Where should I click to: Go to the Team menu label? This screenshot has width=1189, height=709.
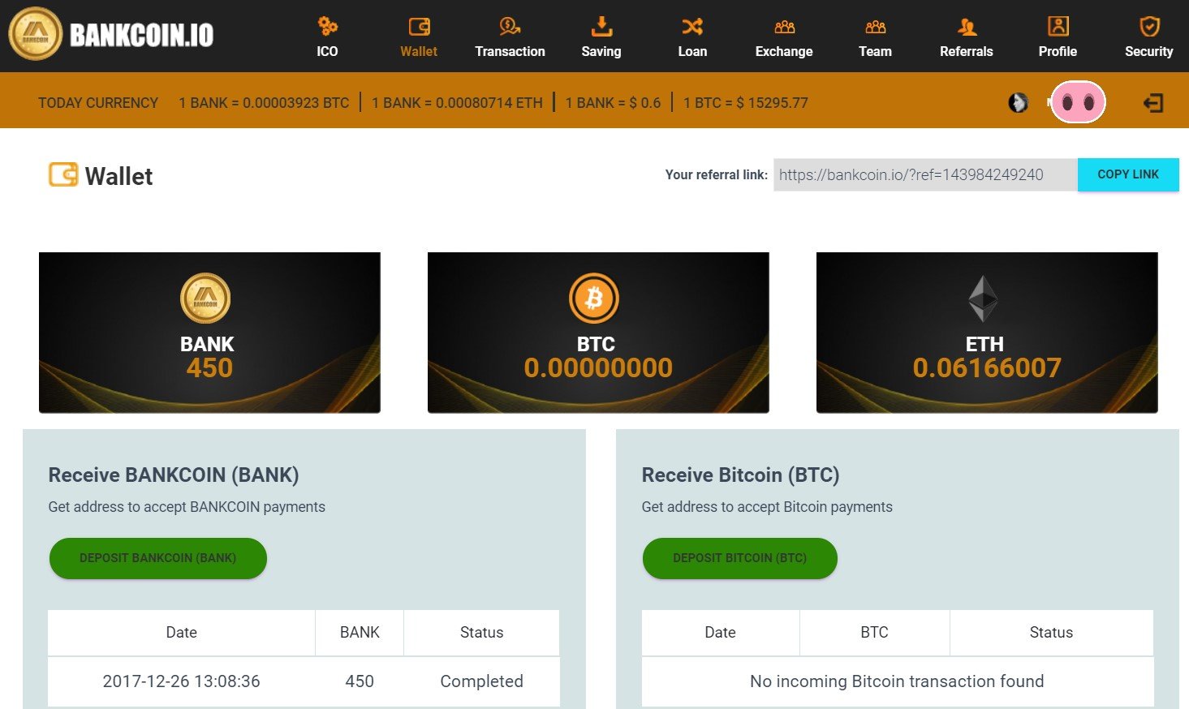pyautogui.click(x=875, y=51)
